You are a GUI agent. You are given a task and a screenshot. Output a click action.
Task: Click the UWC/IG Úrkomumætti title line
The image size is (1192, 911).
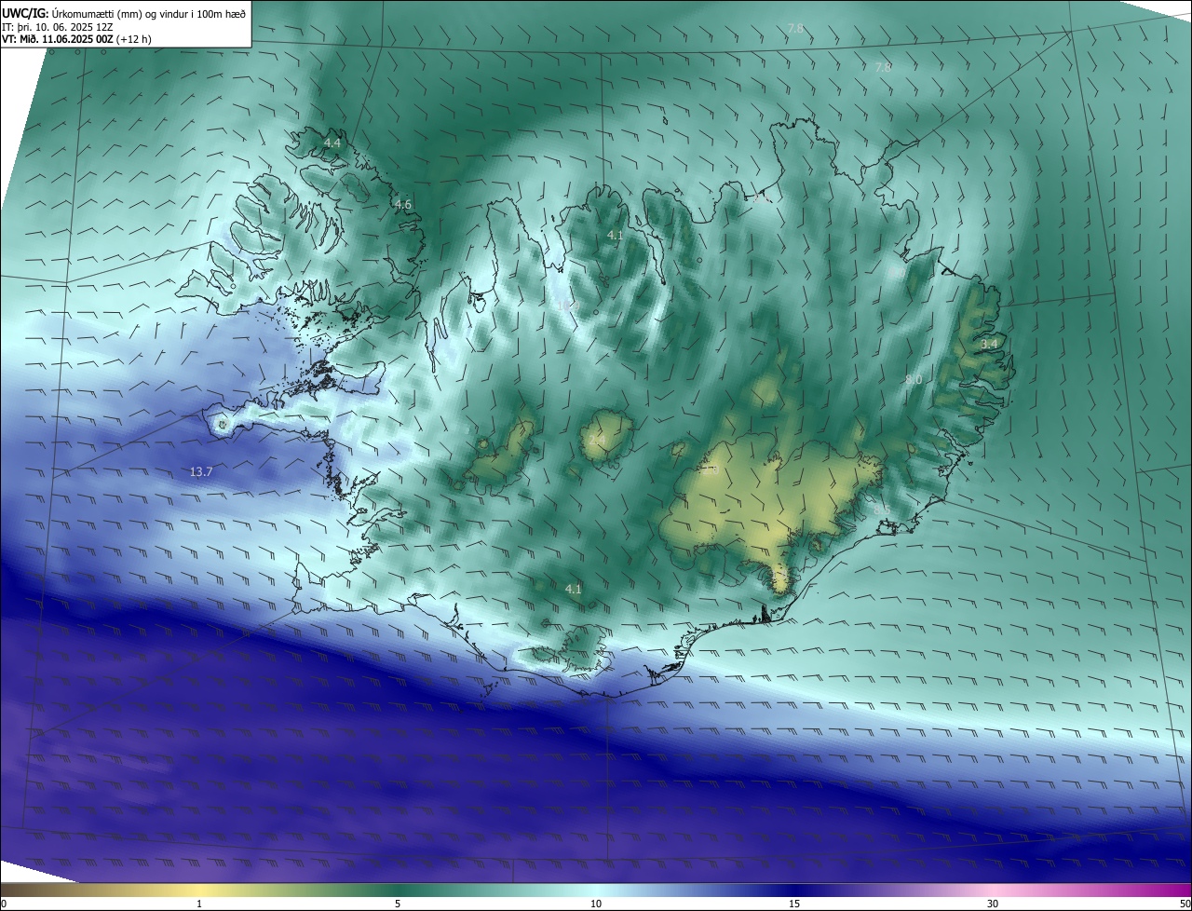[x=124, y=12]
